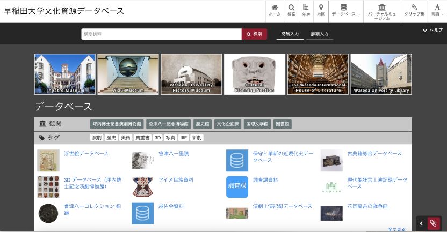Open 古典籍総合データベース link
Image resolution: width=447 pixels, height=232 pixels.
(374, 154)
